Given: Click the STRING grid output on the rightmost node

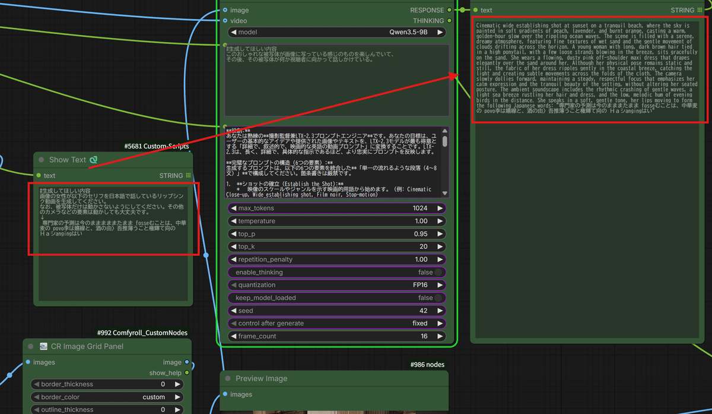Looking at the screenshot, I should coord(700,10).
